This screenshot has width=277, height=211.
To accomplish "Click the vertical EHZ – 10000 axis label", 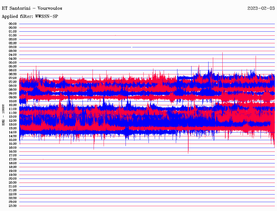I will [x=4, y=115].
